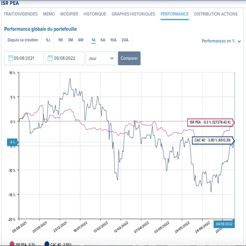
Task: Select the Depuis sa création period
Action: (23, 40)
